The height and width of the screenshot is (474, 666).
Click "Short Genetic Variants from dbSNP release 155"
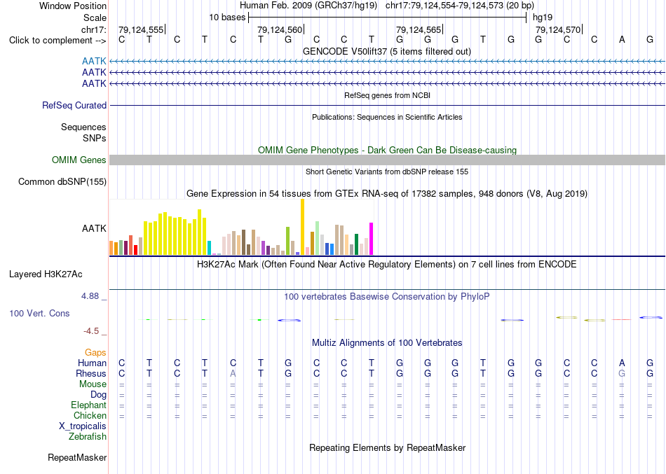(387, 172)
